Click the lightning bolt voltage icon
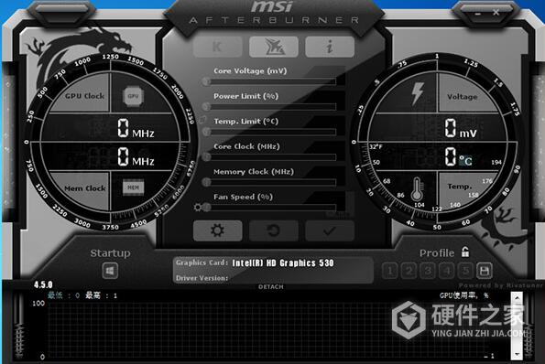 [417, 93]
